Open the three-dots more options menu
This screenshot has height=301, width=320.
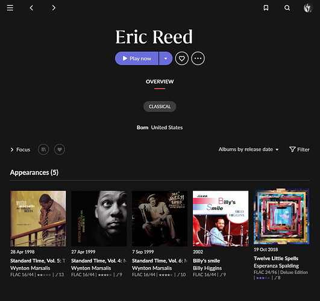(x=198, y=59)
